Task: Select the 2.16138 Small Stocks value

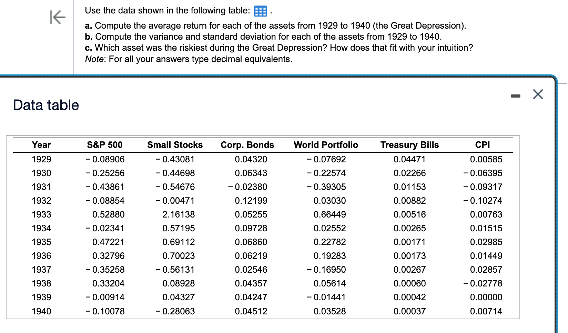Action: (179, 214)
